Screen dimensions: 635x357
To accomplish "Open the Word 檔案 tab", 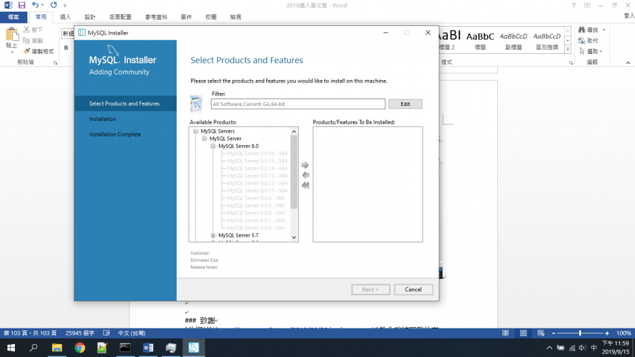I will tap(14, 17).
